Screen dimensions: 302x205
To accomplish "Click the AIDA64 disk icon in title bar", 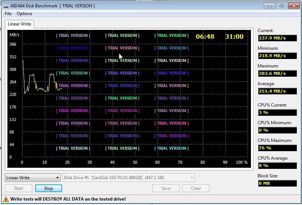I will coord(6,6).
